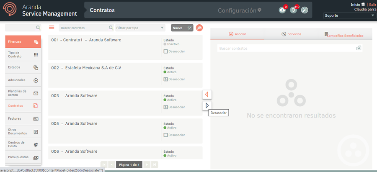The width and height of the screenshot is (377, 172).
Task: Go to last page of contracts
Action: 155,164
